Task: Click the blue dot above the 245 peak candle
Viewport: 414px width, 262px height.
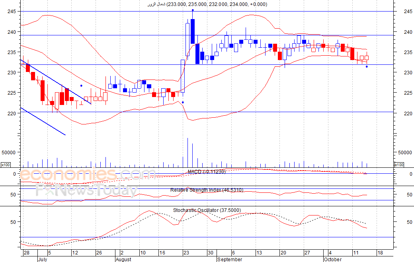Action: 193,10
